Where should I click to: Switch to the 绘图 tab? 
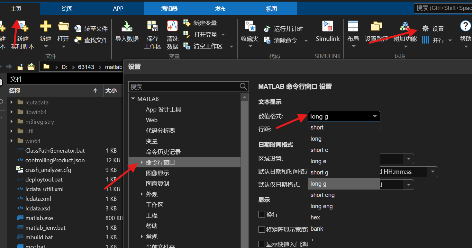[x=67, y=9]
